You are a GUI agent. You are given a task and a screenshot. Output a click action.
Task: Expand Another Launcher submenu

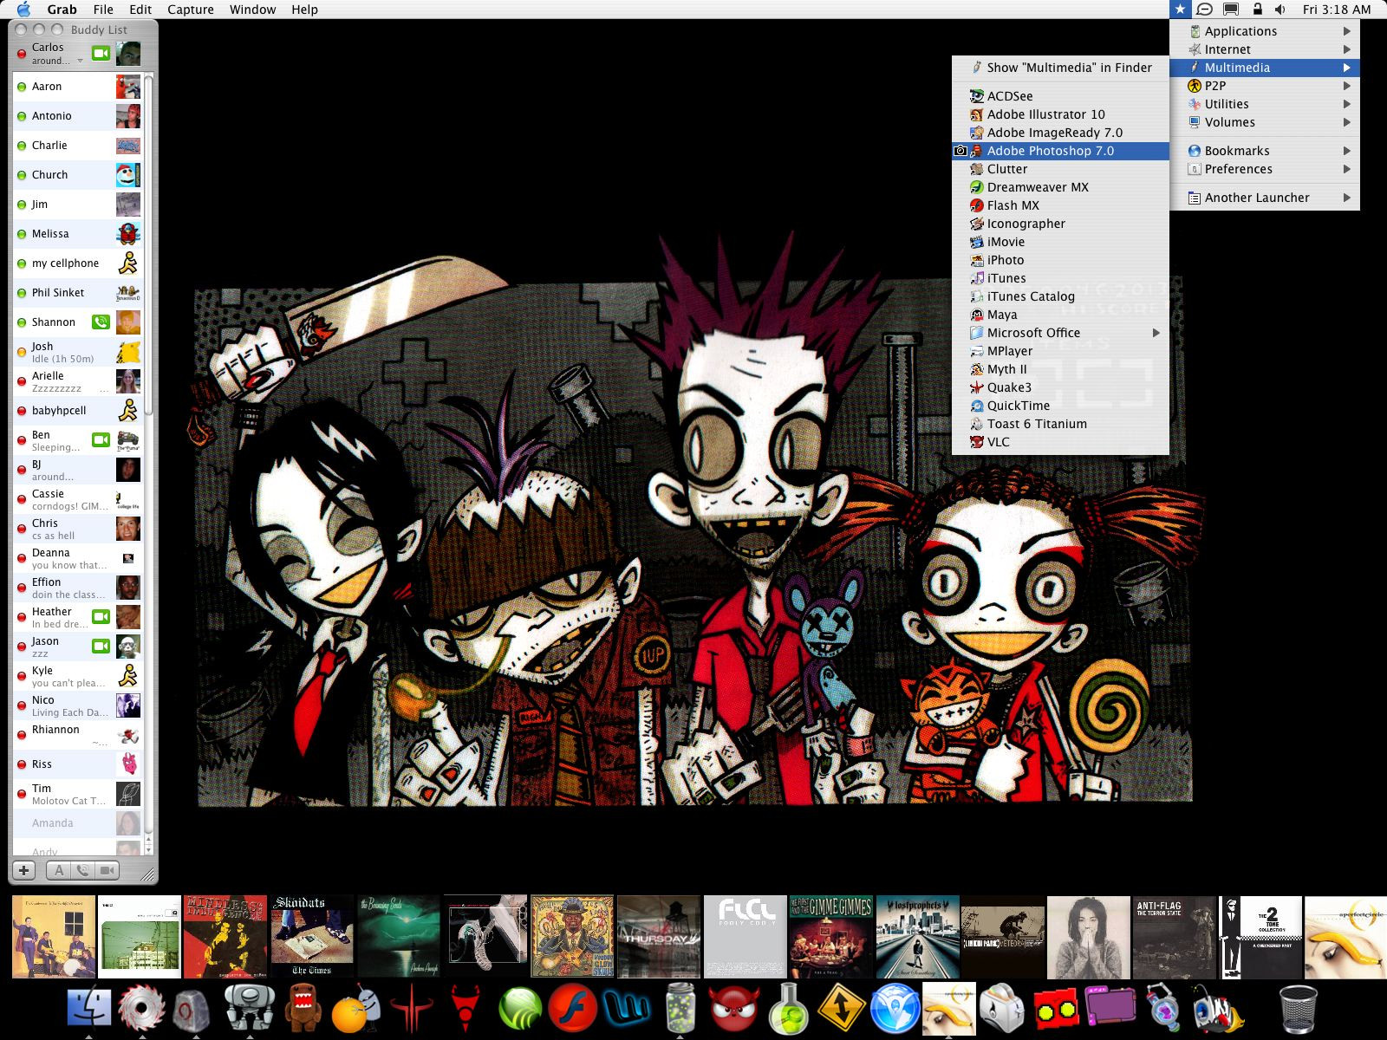[x=1265, y=198]
